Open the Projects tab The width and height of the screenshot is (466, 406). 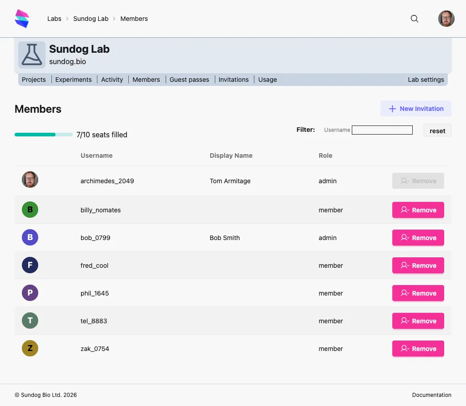(34, 80)
